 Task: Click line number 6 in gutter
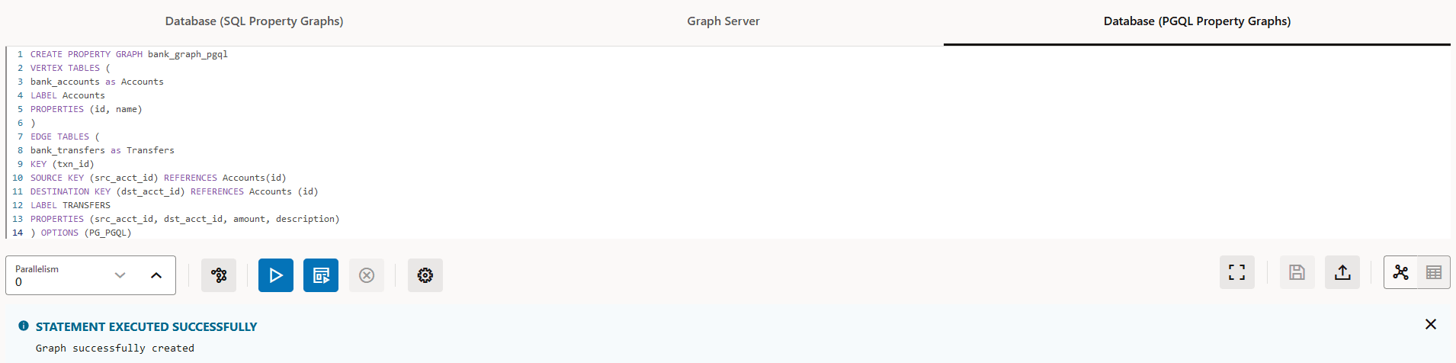[21, 123]
